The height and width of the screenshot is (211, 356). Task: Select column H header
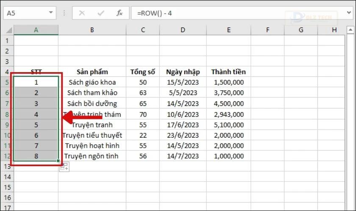[331, 30]
